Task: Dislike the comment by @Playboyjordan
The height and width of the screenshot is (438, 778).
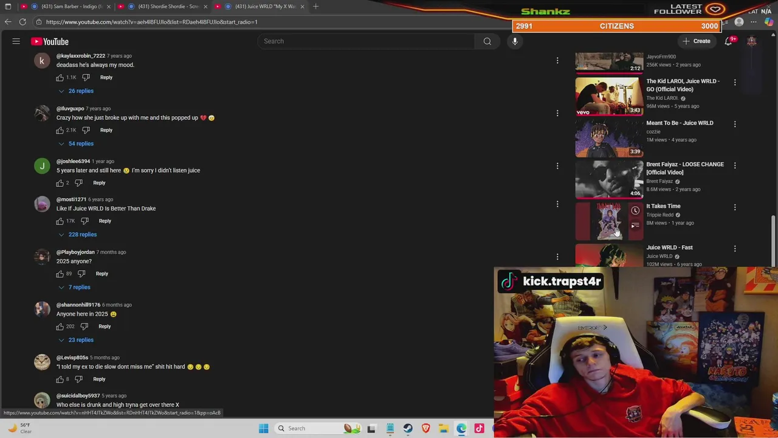Action: 81,274
